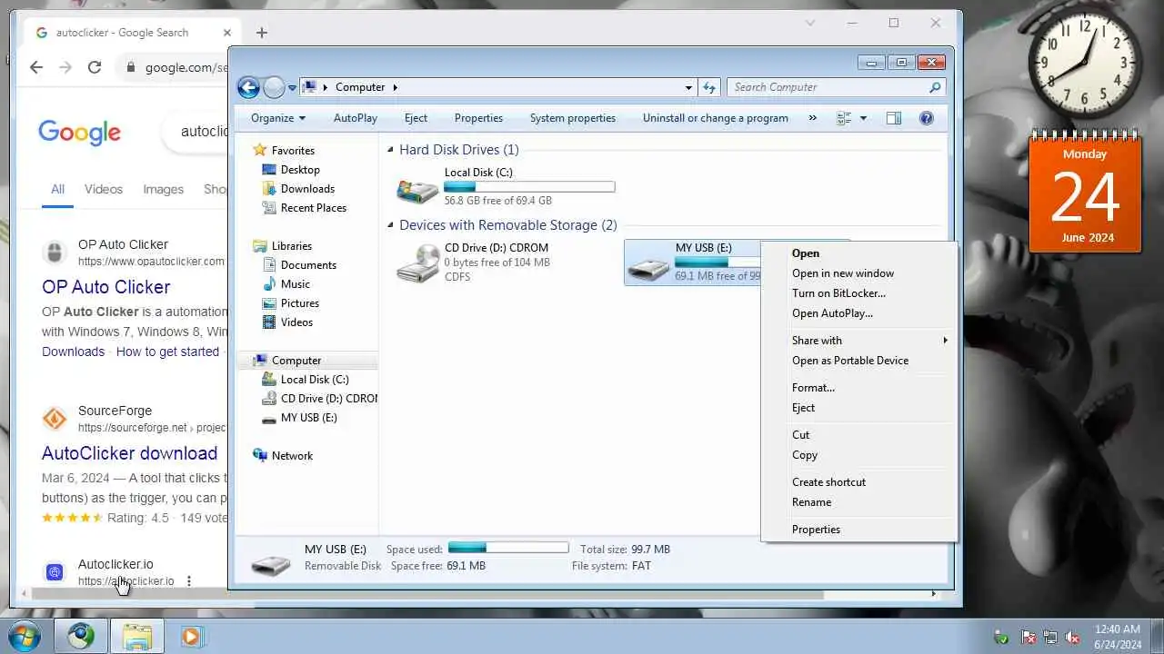
Task: Open Downloads in Favorites
Action: [x=307, y=189]
